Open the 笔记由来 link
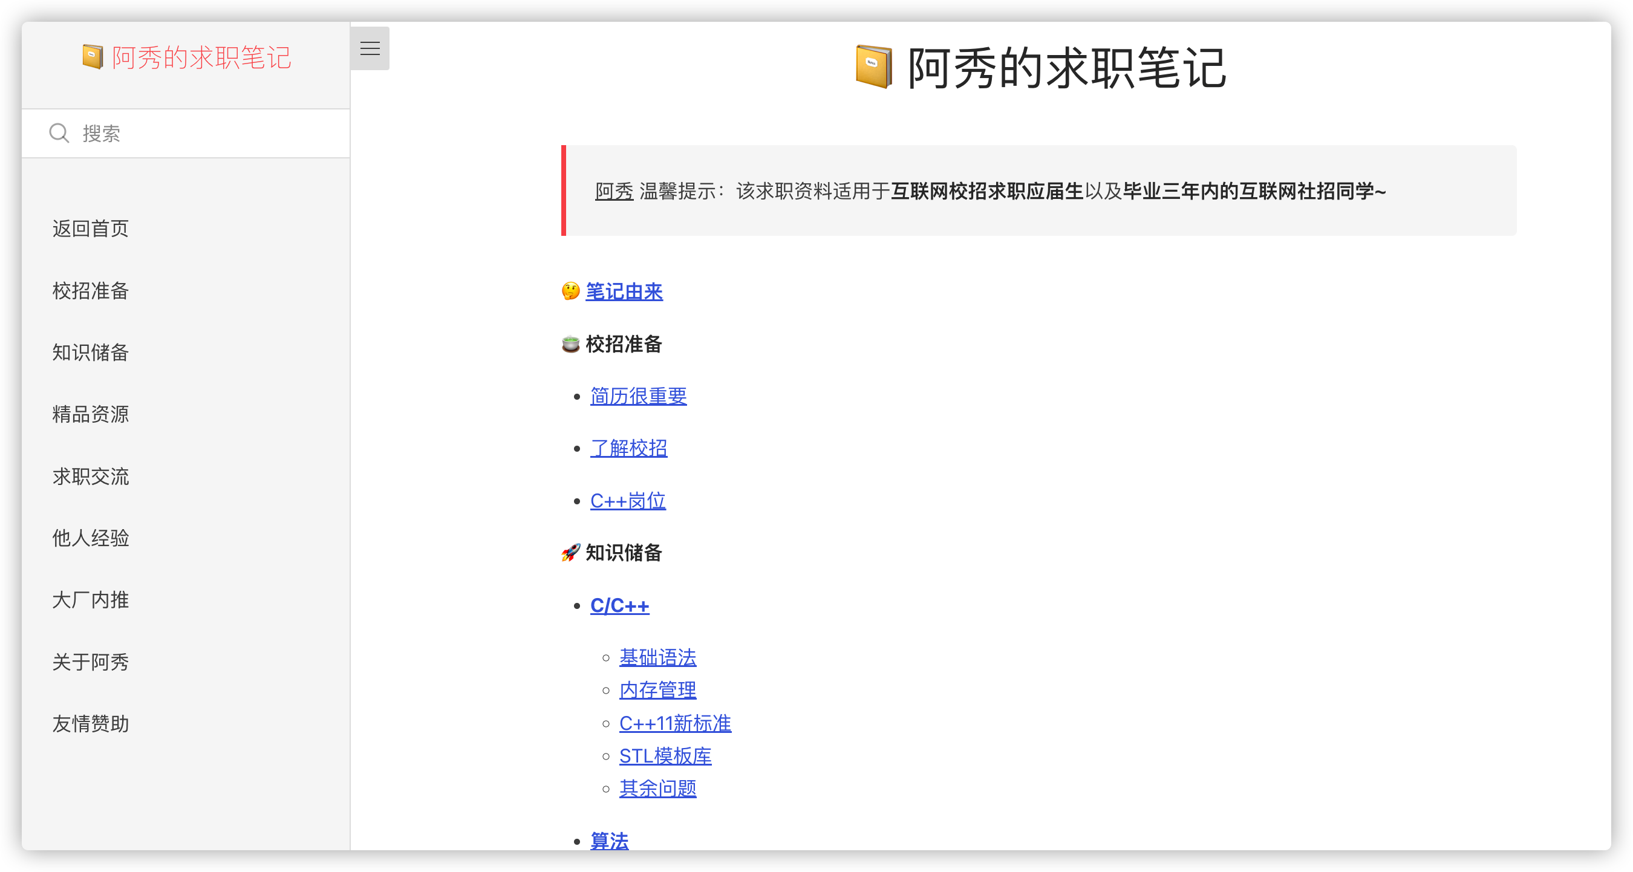The height and width of the screenshot is (872, 1633). (624, 292)
